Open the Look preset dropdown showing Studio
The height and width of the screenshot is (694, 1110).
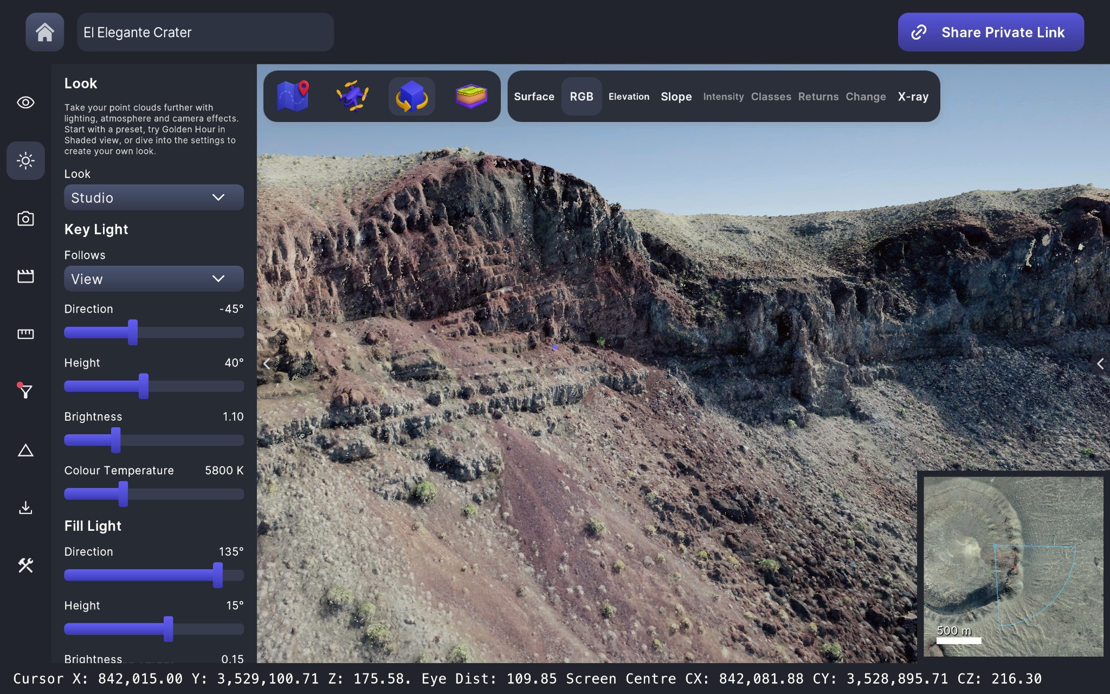154,197
